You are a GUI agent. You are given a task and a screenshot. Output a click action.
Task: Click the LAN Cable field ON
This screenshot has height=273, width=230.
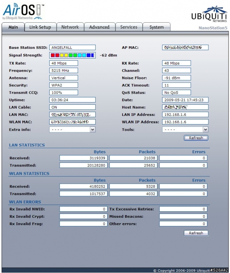click(72, 107)
